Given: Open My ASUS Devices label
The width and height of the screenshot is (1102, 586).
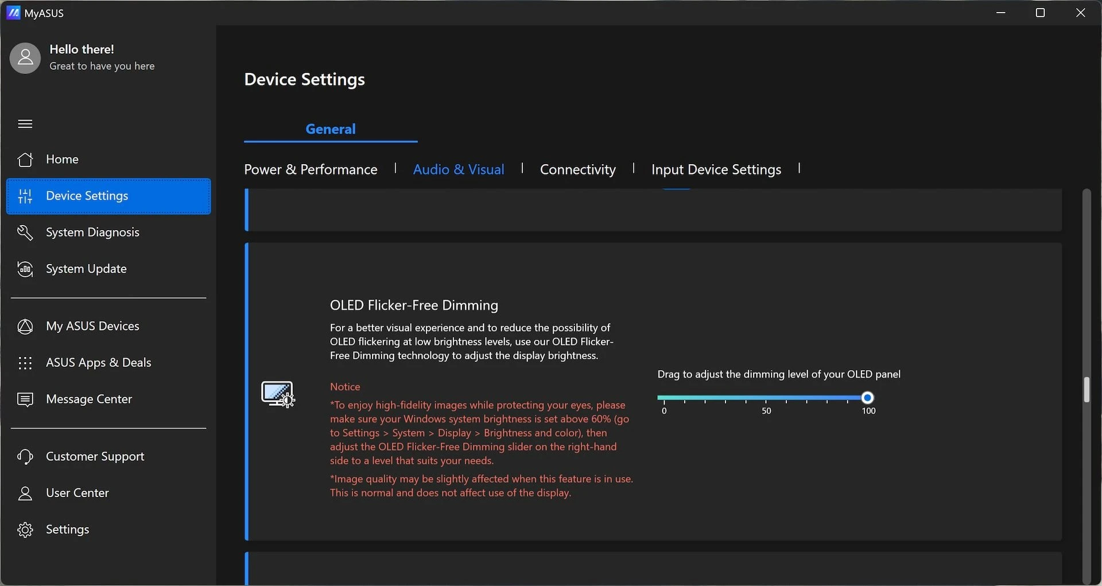Looking at the screenshot, I should click(92, 326).
